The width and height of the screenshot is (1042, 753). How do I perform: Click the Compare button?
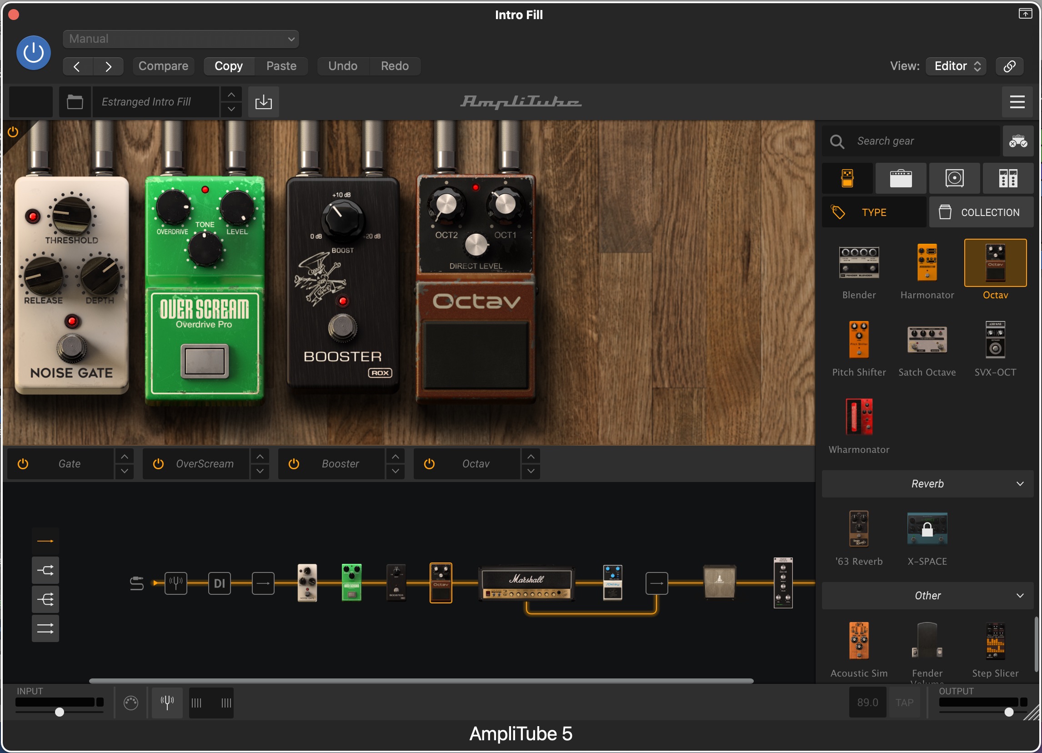tap(163, 66)
